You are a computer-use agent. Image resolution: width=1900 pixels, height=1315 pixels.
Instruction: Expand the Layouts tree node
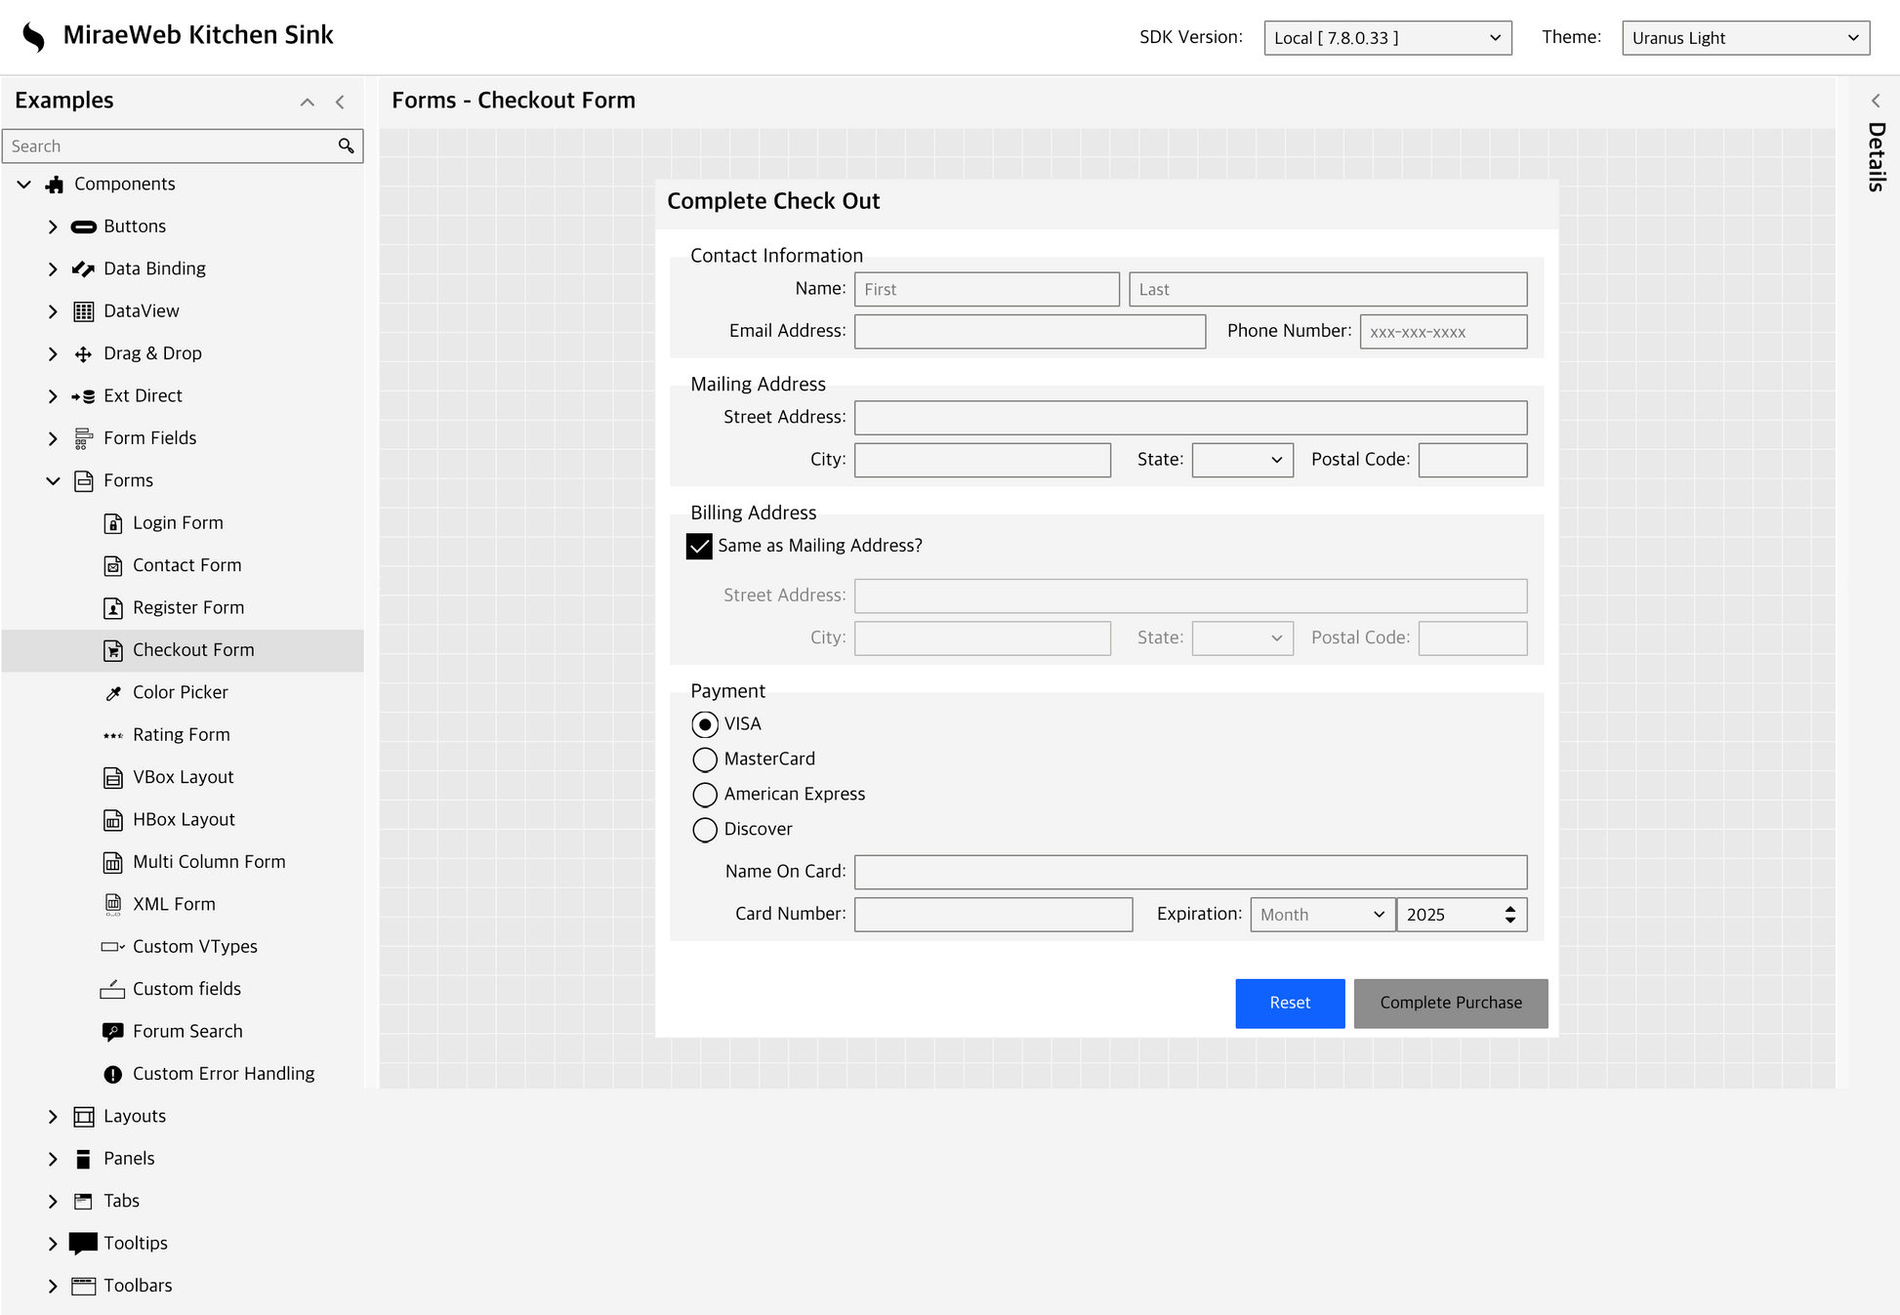(x=53, y=1117)
